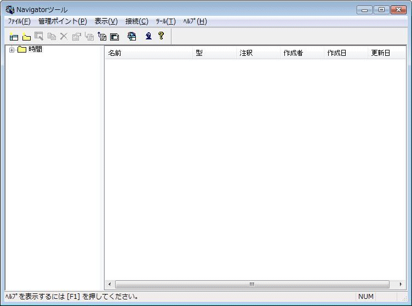Click the greyed-out down-arrow document icon

point(89,36)
